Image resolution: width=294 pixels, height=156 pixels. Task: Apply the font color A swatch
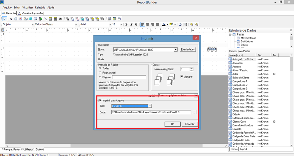pos(164,24)
